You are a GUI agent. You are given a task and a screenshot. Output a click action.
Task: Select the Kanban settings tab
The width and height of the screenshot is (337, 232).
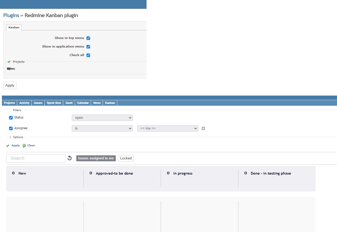[x=14, y=27]
